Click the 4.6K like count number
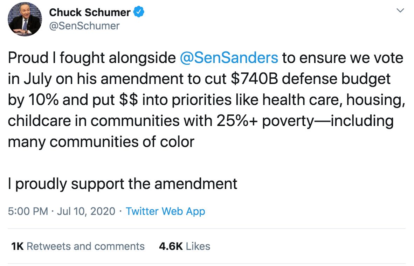This screenshot has height=266, width=414. 171,246
